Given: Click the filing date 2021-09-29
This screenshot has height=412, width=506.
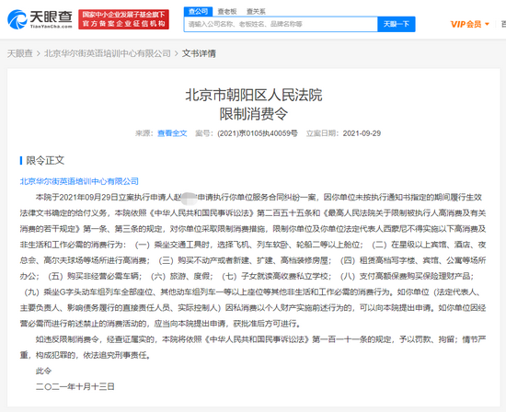Looking at the screenshot, I should (x=362, y=133).
